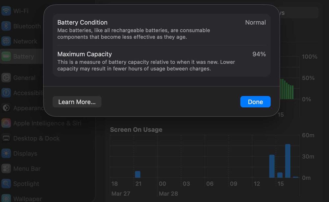329x202 pixels.
Task: Click the Desktop & Dock icon
Action: pos(6,138)
